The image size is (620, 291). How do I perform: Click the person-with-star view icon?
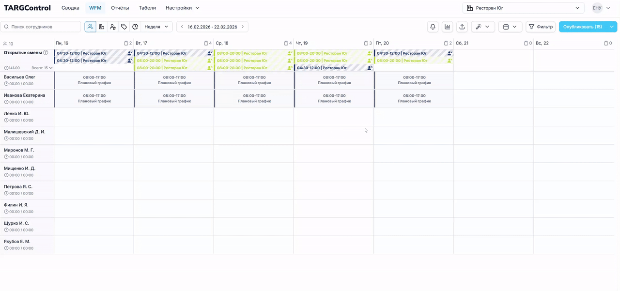coord(113,27)
